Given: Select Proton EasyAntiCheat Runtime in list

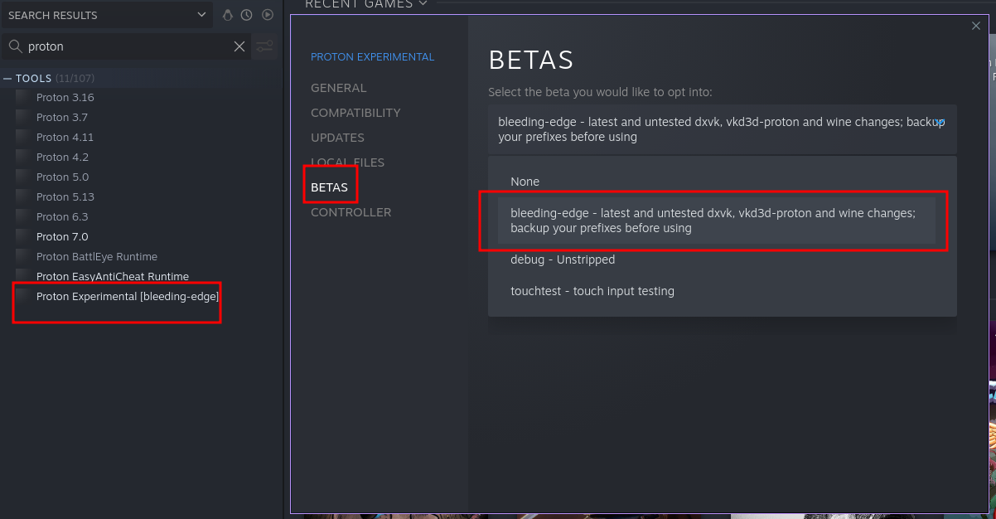Looking at the screenshot, I should click(113, 276).
